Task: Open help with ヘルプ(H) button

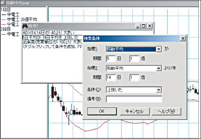Action: click(166, 111)
